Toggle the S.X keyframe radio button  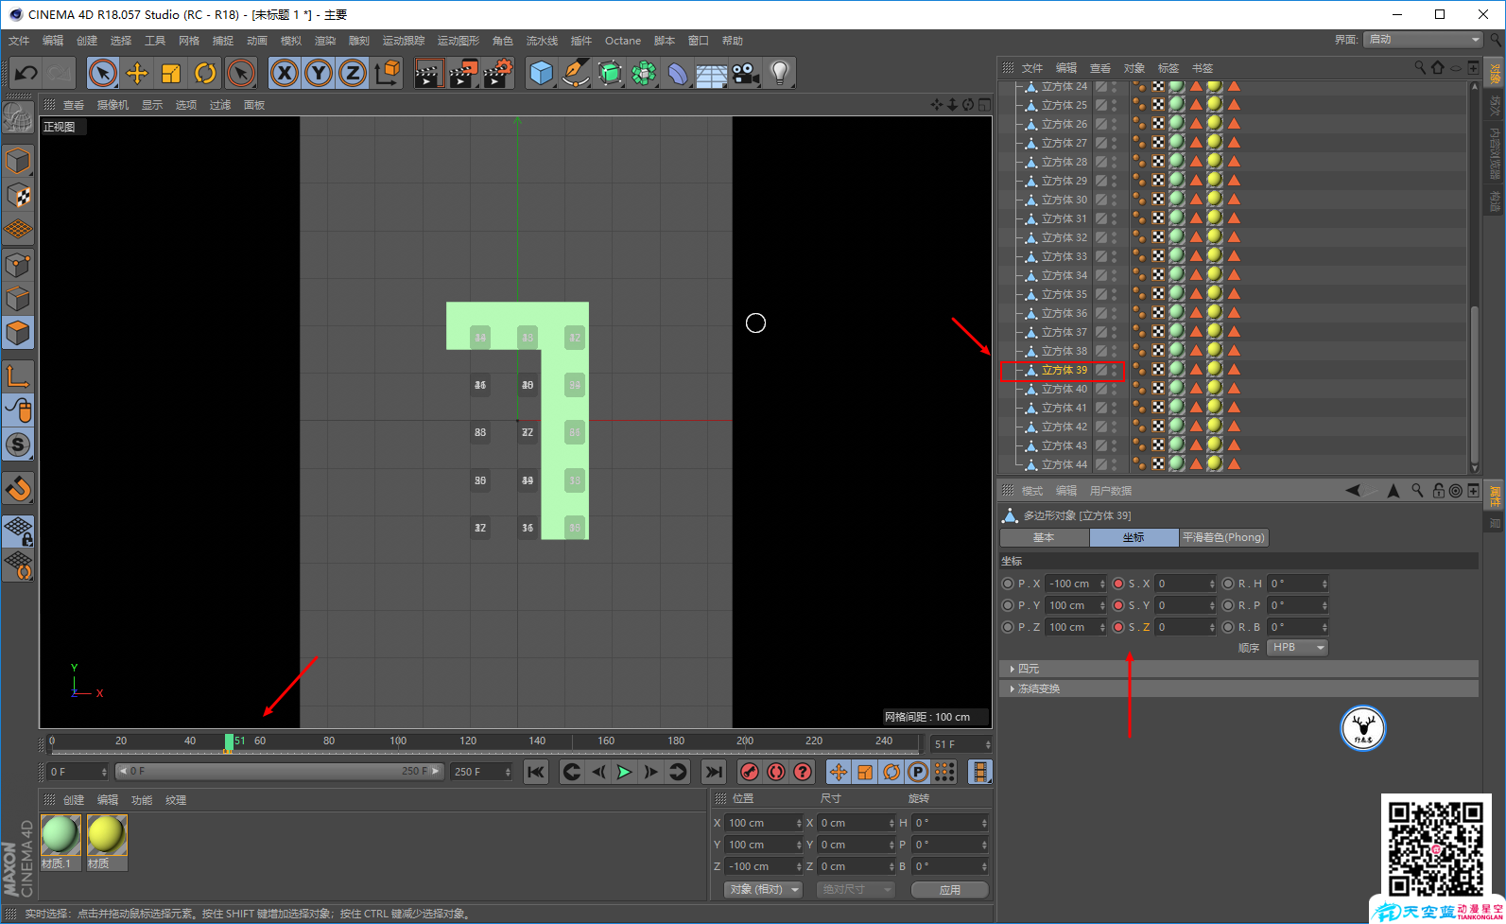pos(1118,584)
